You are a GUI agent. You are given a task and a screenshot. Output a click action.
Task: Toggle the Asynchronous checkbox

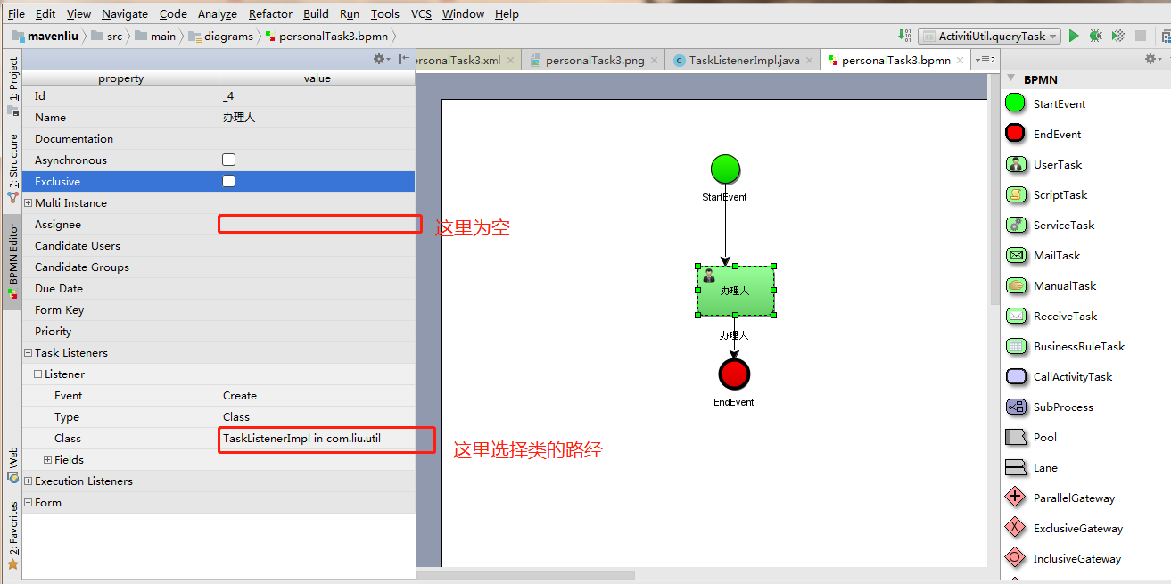pos(229,160)
